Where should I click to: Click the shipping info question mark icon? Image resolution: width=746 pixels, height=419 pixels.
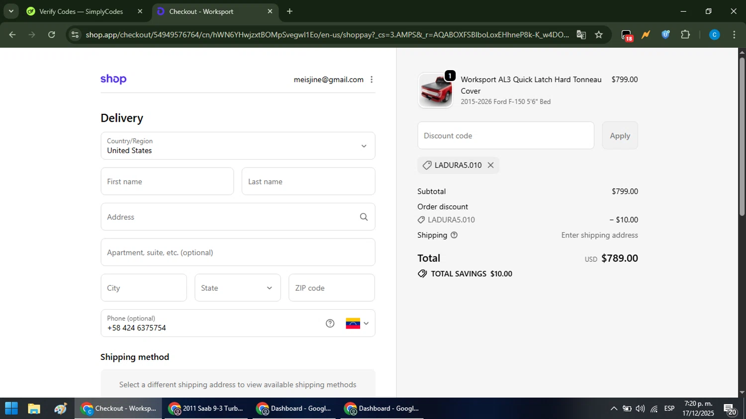pyautogui.click(x=454, y=235)
